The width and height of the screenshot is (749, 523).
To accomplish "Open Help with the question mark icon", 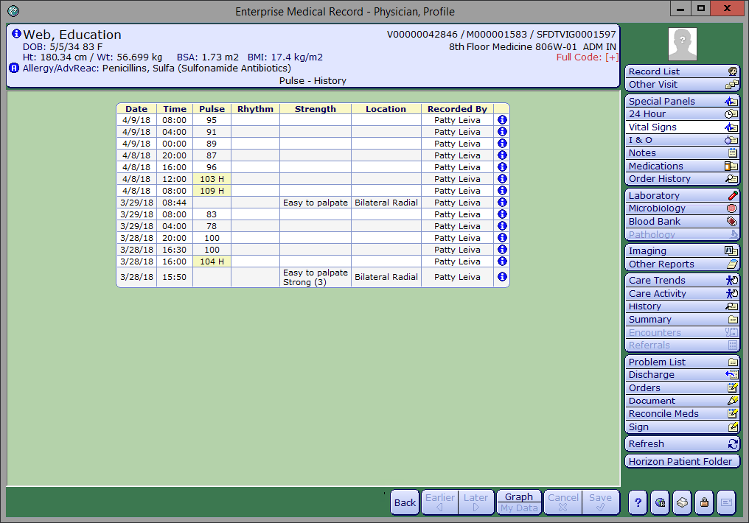I will click(637, 502).
